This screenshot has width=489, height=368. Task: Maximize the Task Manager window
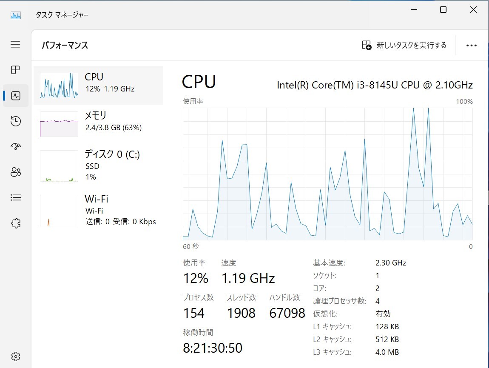tap(443, 10)
